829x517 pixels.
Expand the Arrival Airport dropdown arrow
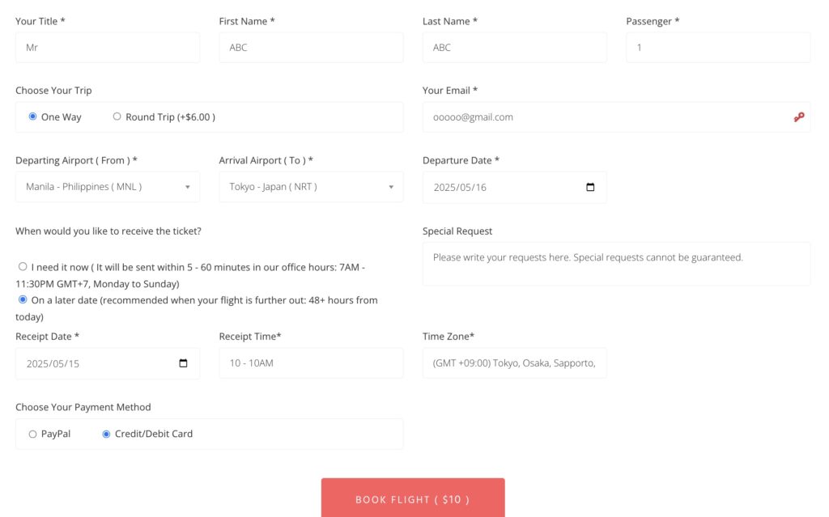(x=391, y=187)
